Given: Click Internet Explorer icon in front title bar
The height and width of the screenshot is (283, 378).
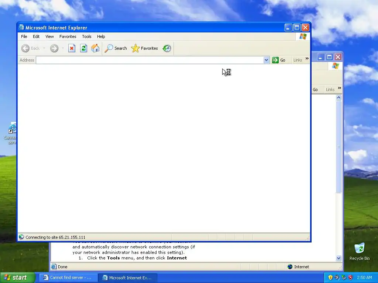Looking at the screenshot, I should 21,27.
